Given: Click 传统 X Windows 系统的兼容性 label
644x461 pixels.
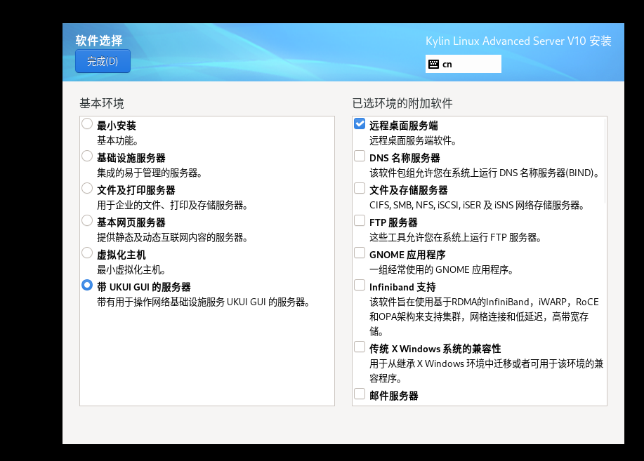Looking at the screenshot, I should 435,349.
